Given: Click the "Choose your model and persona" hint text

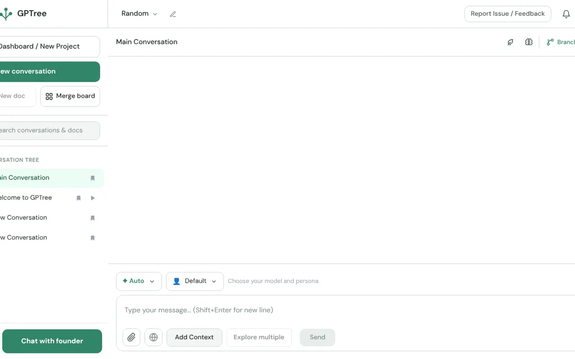Looking at the screenshot, I should 273,281.
